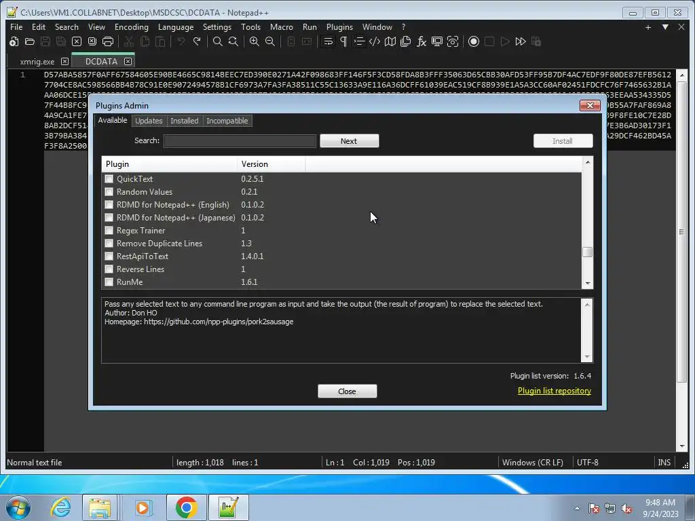695x521 pixels.
Task: Show the Document Map panel icon
Action: click(390, 41)
